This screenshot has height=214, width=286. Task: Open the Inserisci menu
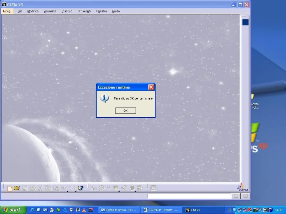pyautogui.click(x=67, y=11)
